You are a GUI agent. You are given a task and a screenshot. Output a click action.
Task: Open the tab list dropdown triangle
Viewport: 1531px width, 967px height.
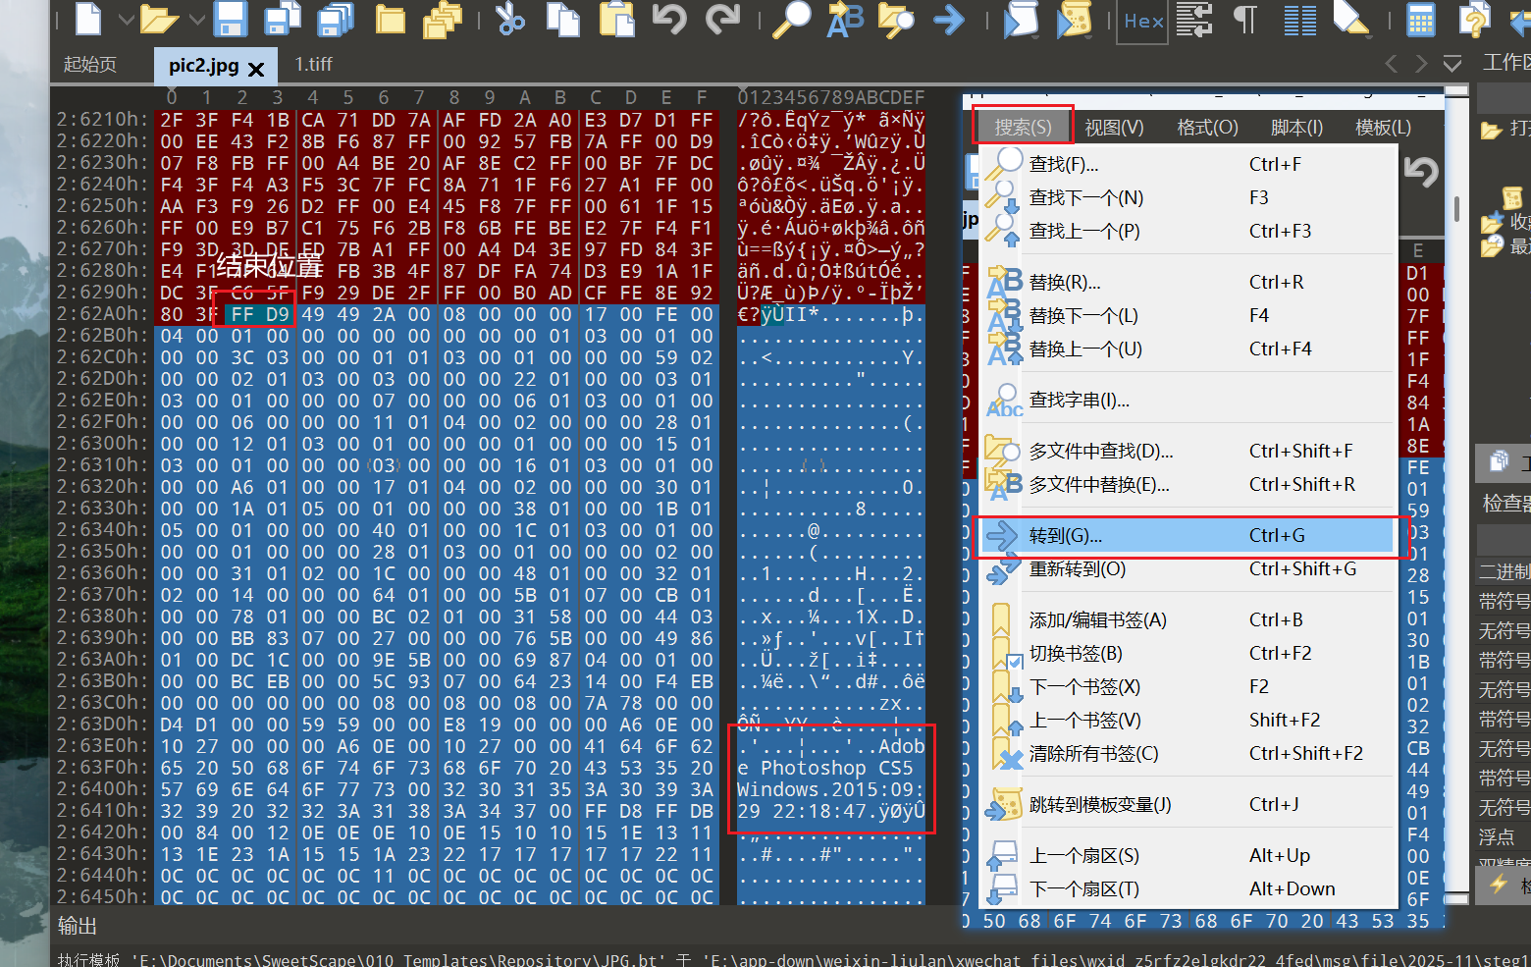pos(1452,64)
